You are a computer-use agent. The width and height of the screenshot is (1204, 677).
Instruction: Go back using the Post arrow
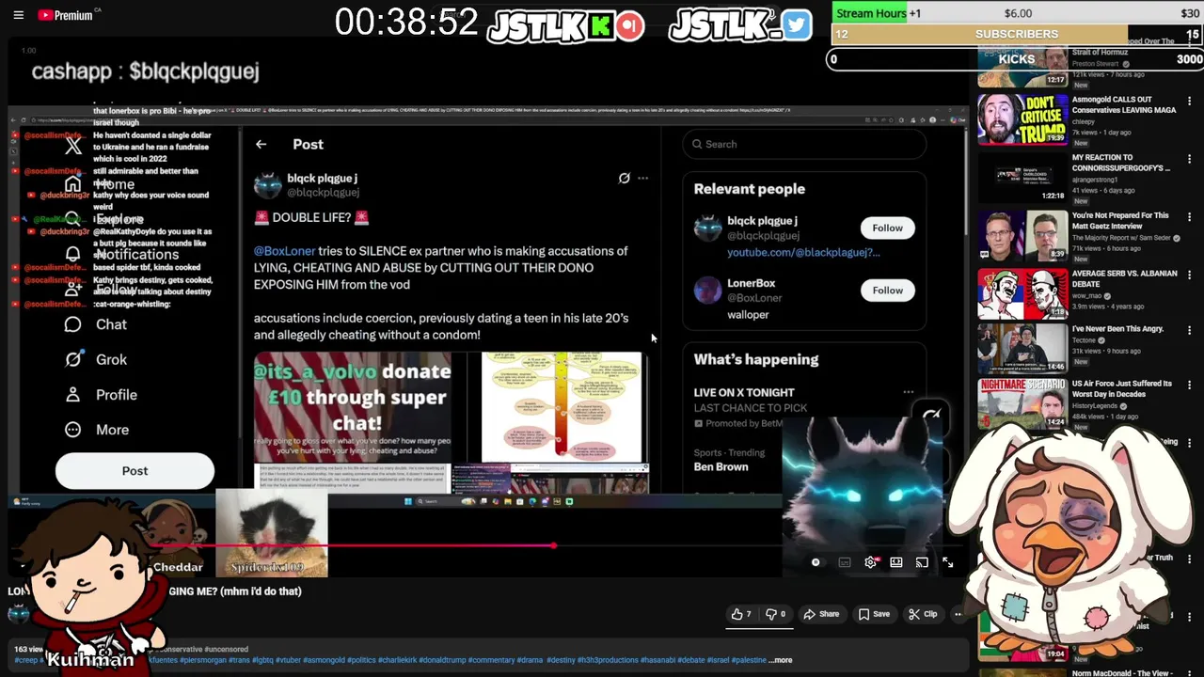(x=261, y=145)
